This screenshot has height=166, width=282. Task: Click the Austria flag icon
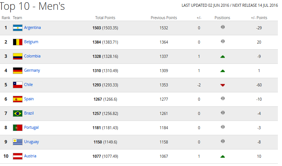click(x=18, y=156)
